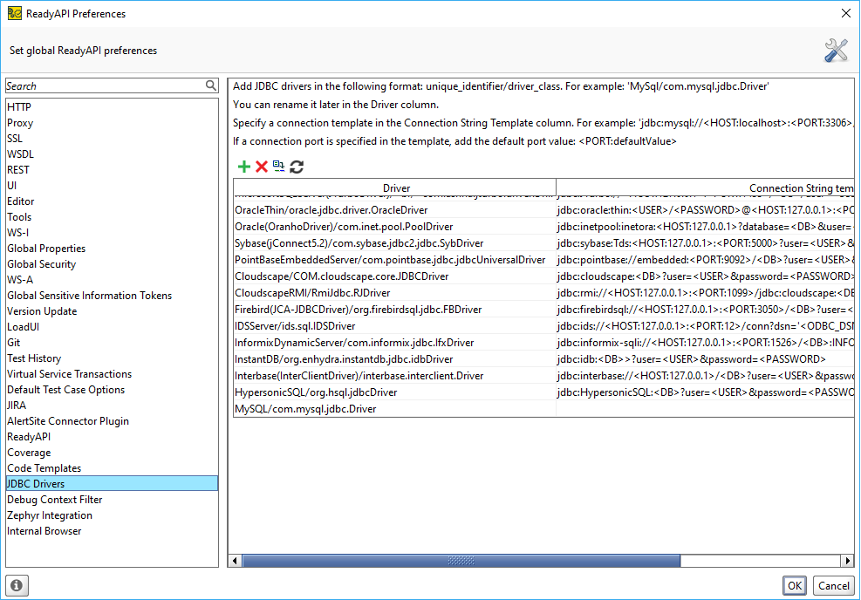
Task: Select Virtual Service Transactions category
Action: pos(112,374)
